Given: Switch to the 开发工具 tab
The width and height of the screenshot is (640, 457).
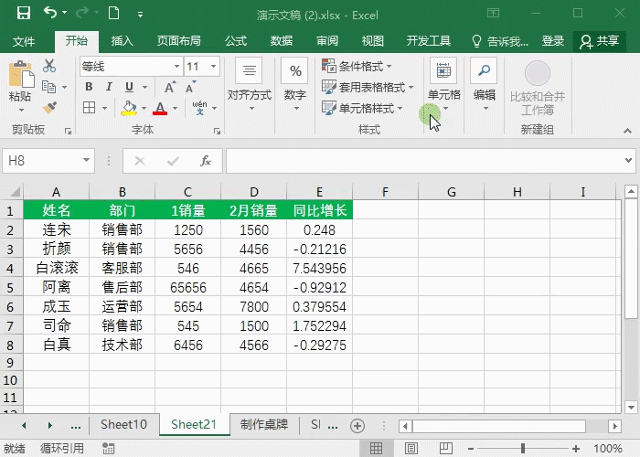Looking at the screenshot, I should click(x=428, y=41).
